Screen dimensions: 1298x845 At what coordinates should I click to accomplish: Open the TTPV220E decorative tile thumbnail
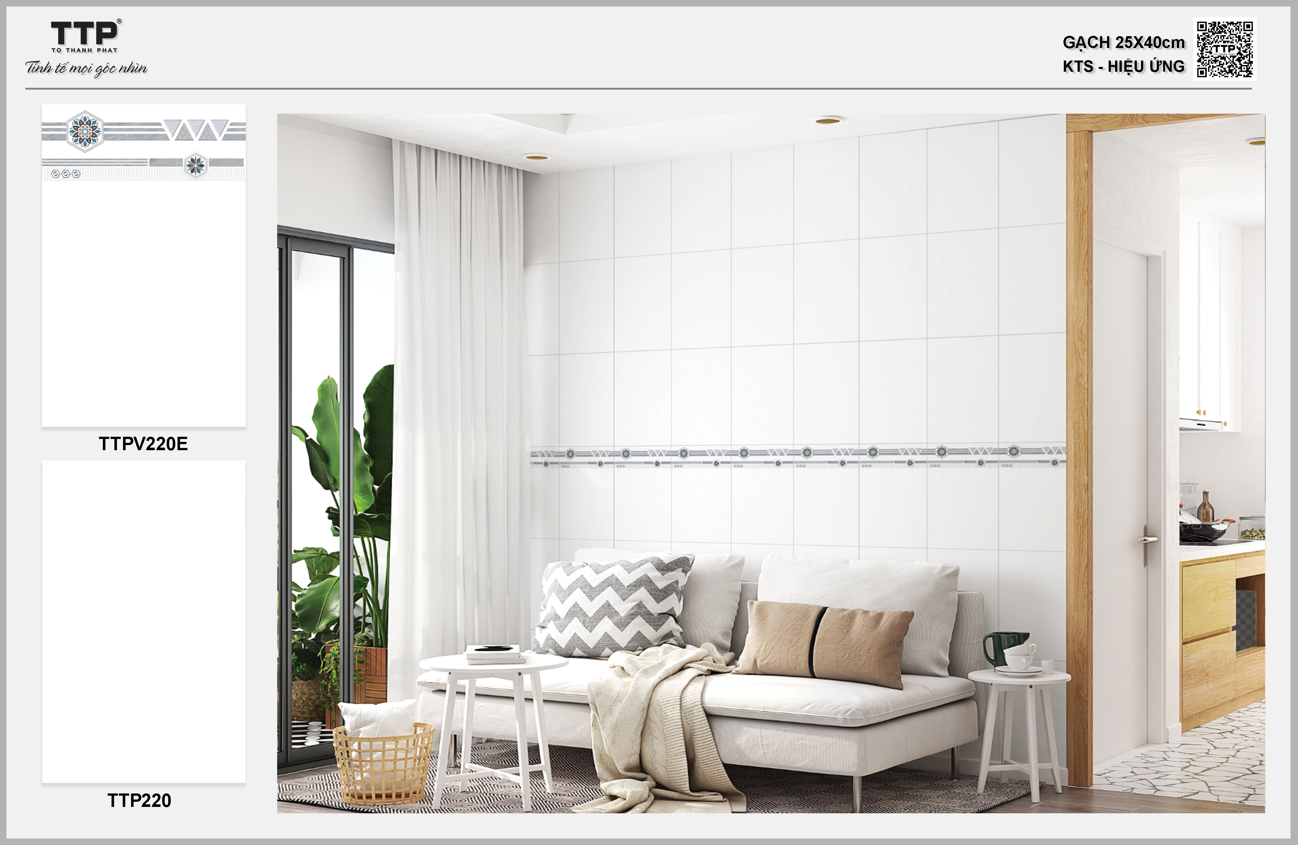click(144, 265)
